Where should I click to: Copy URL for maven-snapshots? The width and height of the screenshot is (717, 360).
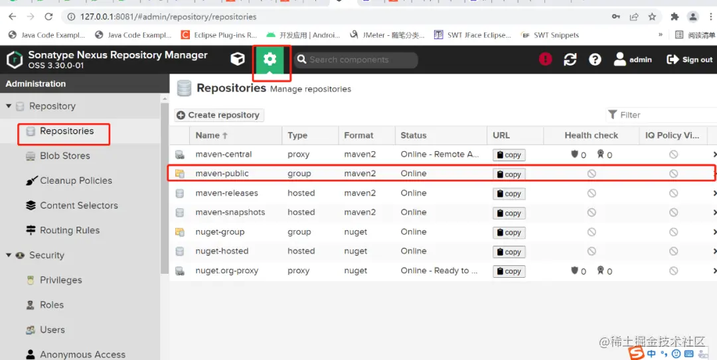pyautogui.click(x=509, y=213)
